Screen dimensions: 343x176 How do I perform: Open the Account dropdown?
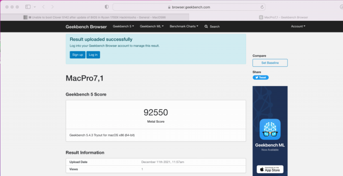pos(298,26)
